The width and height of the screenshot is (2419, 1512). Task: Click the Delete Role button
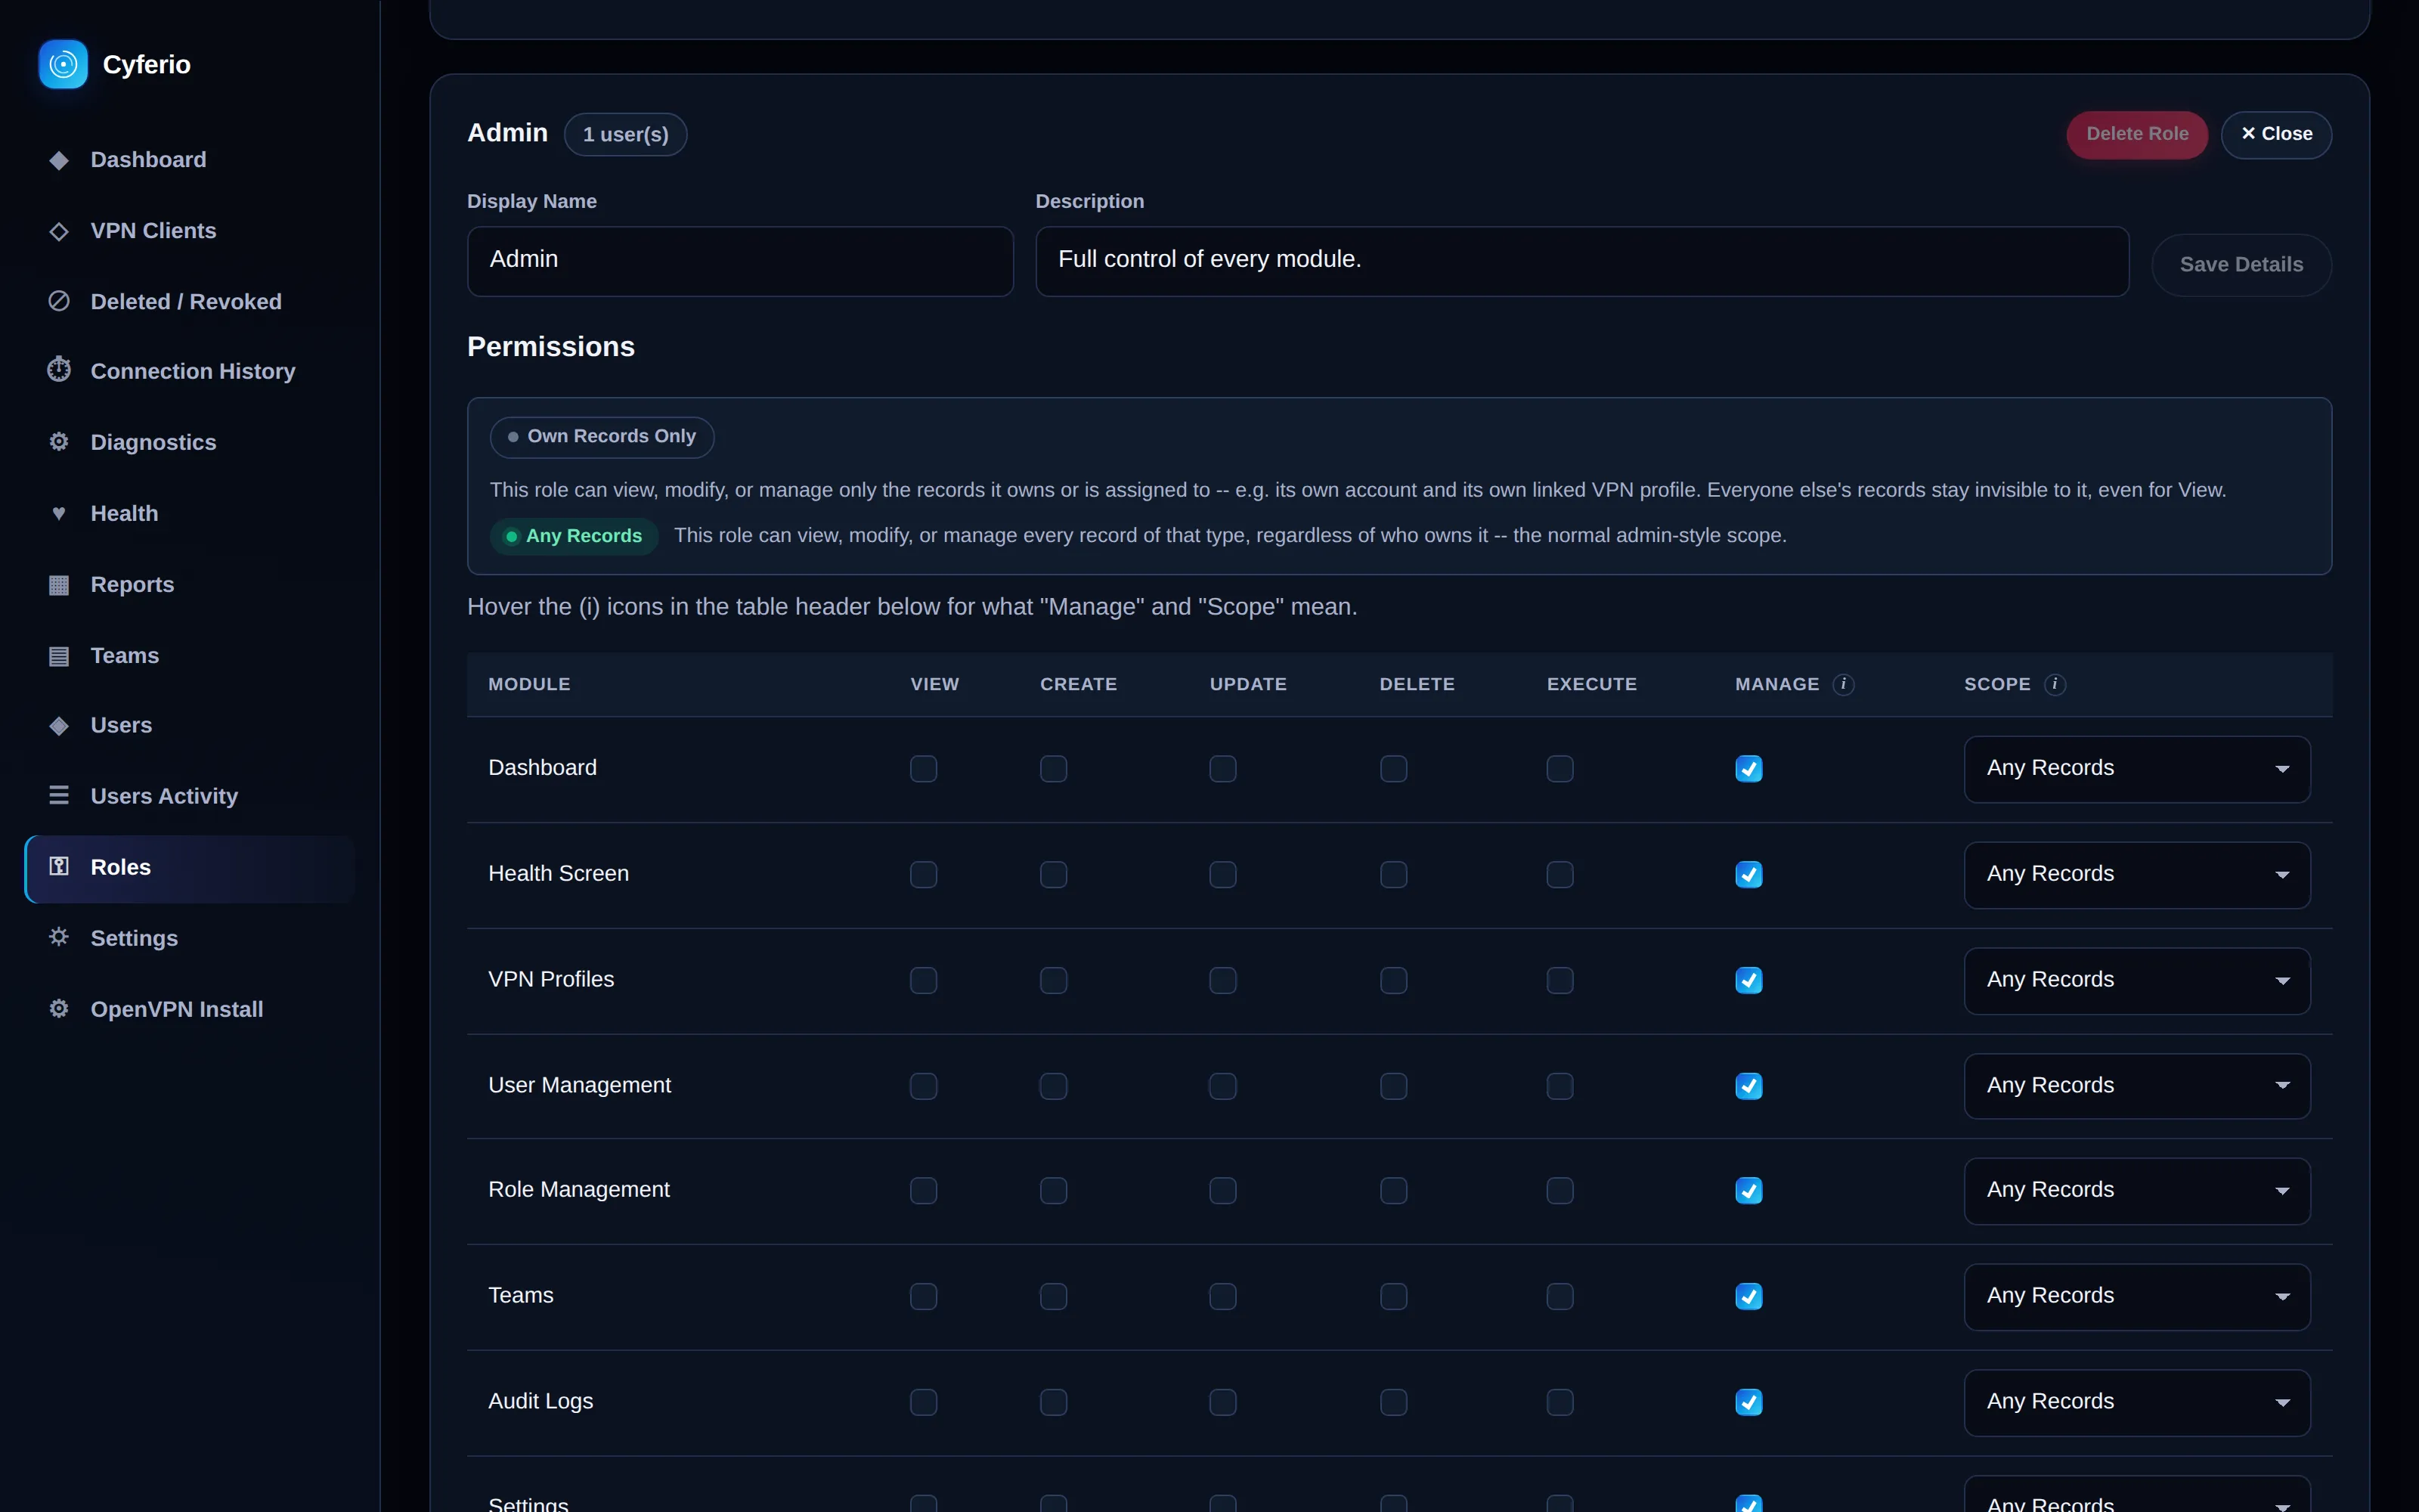coord(2136,134)
